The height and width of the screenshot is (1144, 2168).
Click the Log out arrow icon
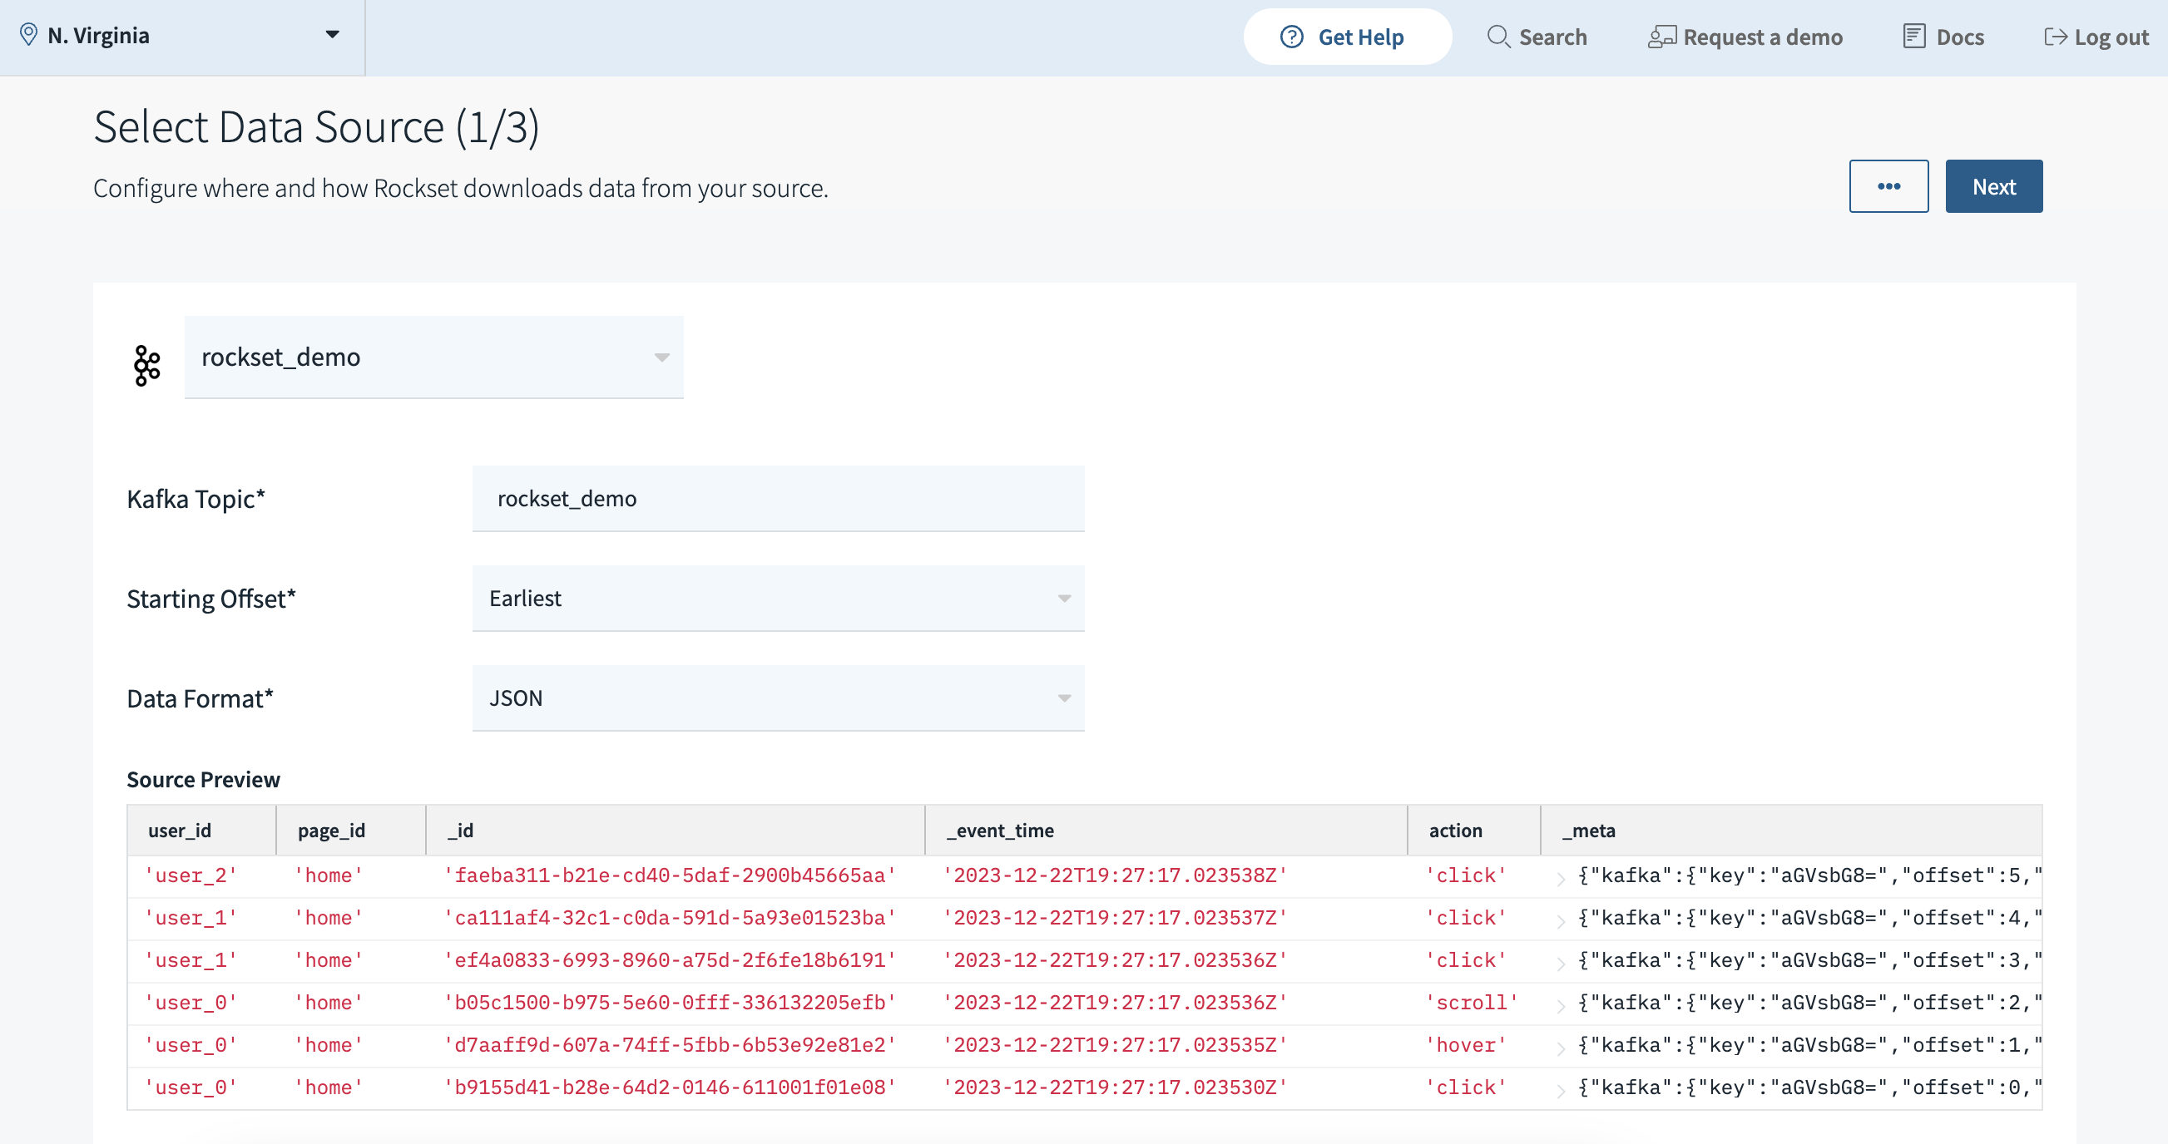point(2054,37)
